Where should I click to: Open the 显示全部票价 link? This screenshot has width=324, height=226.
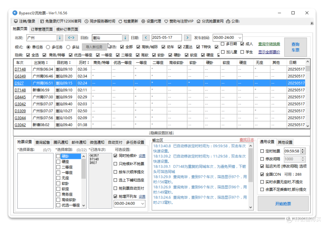269,52
